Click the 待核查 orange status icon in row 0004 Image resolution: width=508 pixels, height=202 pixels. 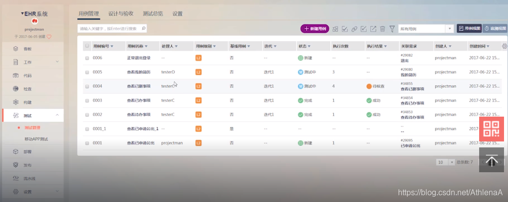[369, 86]
